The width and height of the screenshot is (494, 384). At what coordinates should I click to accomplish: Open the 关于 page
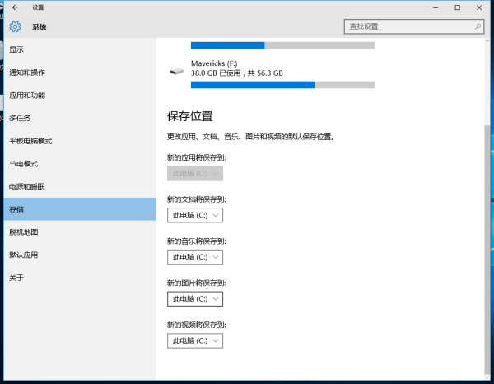point(80,278)
